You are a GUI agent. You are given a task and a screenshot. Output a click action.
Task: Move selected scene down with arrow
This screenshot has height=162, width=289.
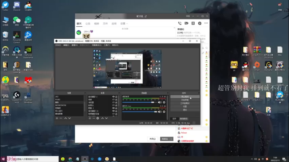[69, 118]
